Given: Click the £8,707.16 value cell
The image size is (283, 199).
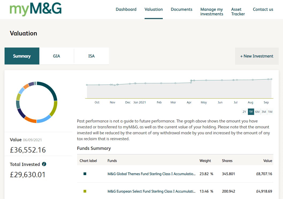Looking at the screenshot, I should (x=264, y=174).
